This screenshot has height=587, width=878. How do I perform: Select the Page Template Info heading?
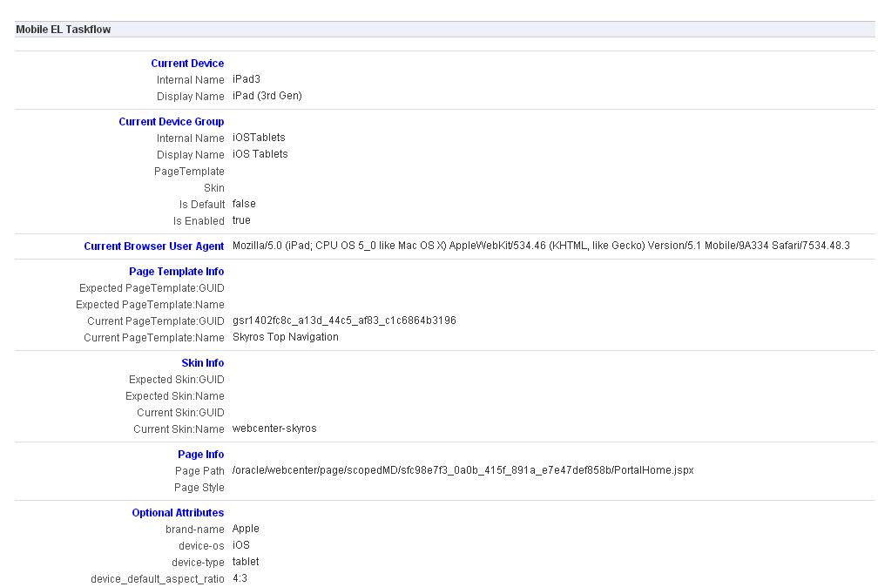177,272
